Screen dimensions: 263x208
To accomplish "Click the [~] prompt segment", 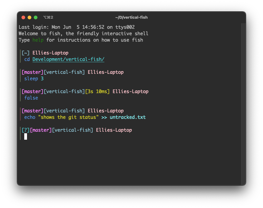I will 25,53.
